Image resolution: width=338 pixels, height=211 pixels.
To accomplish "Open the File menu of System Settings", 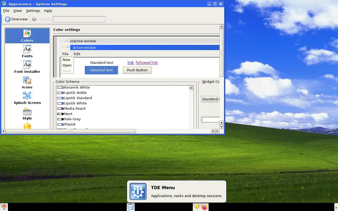I will 6,11.
